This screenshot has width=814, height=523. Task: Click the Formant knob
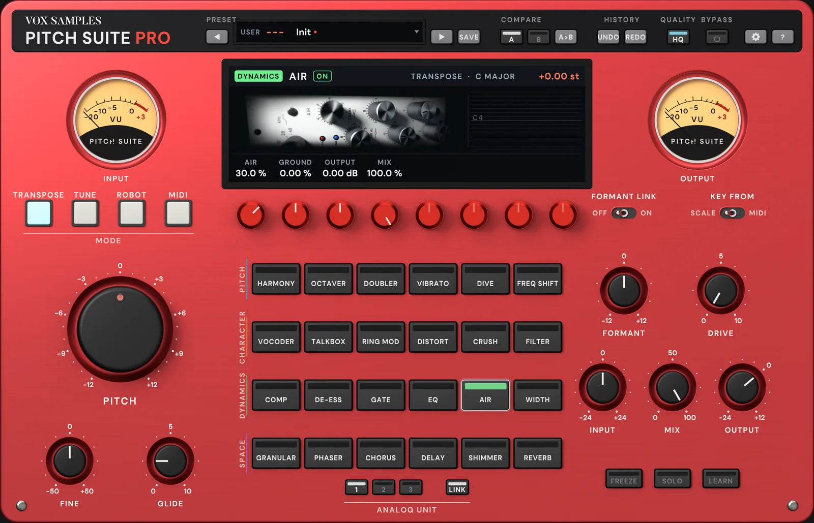coord(624,290)
